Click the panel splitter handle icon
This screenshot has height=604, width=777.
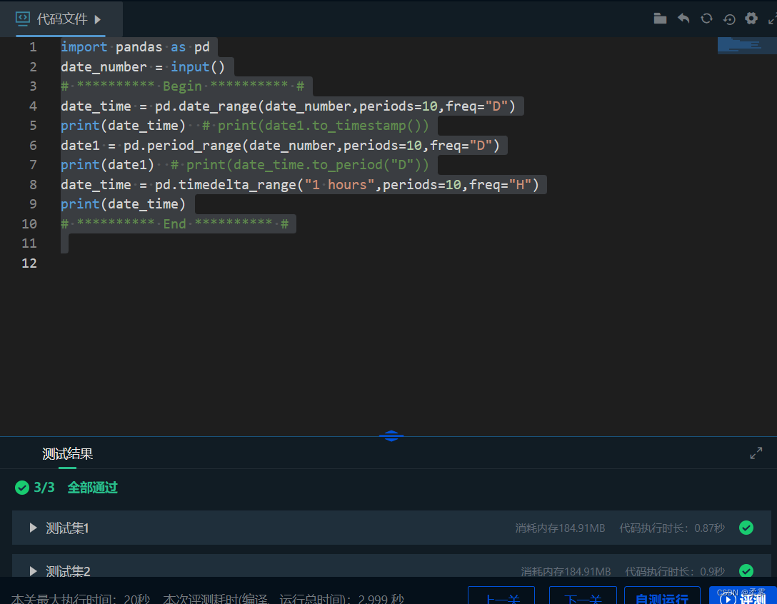(391, 436)
